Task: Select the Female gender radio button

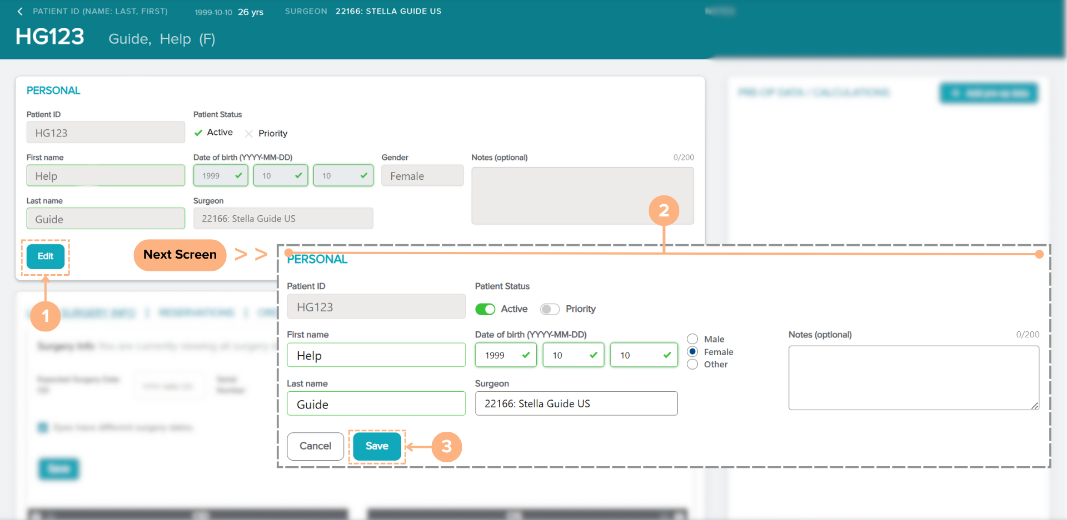Action: click(x=692, y=352)
